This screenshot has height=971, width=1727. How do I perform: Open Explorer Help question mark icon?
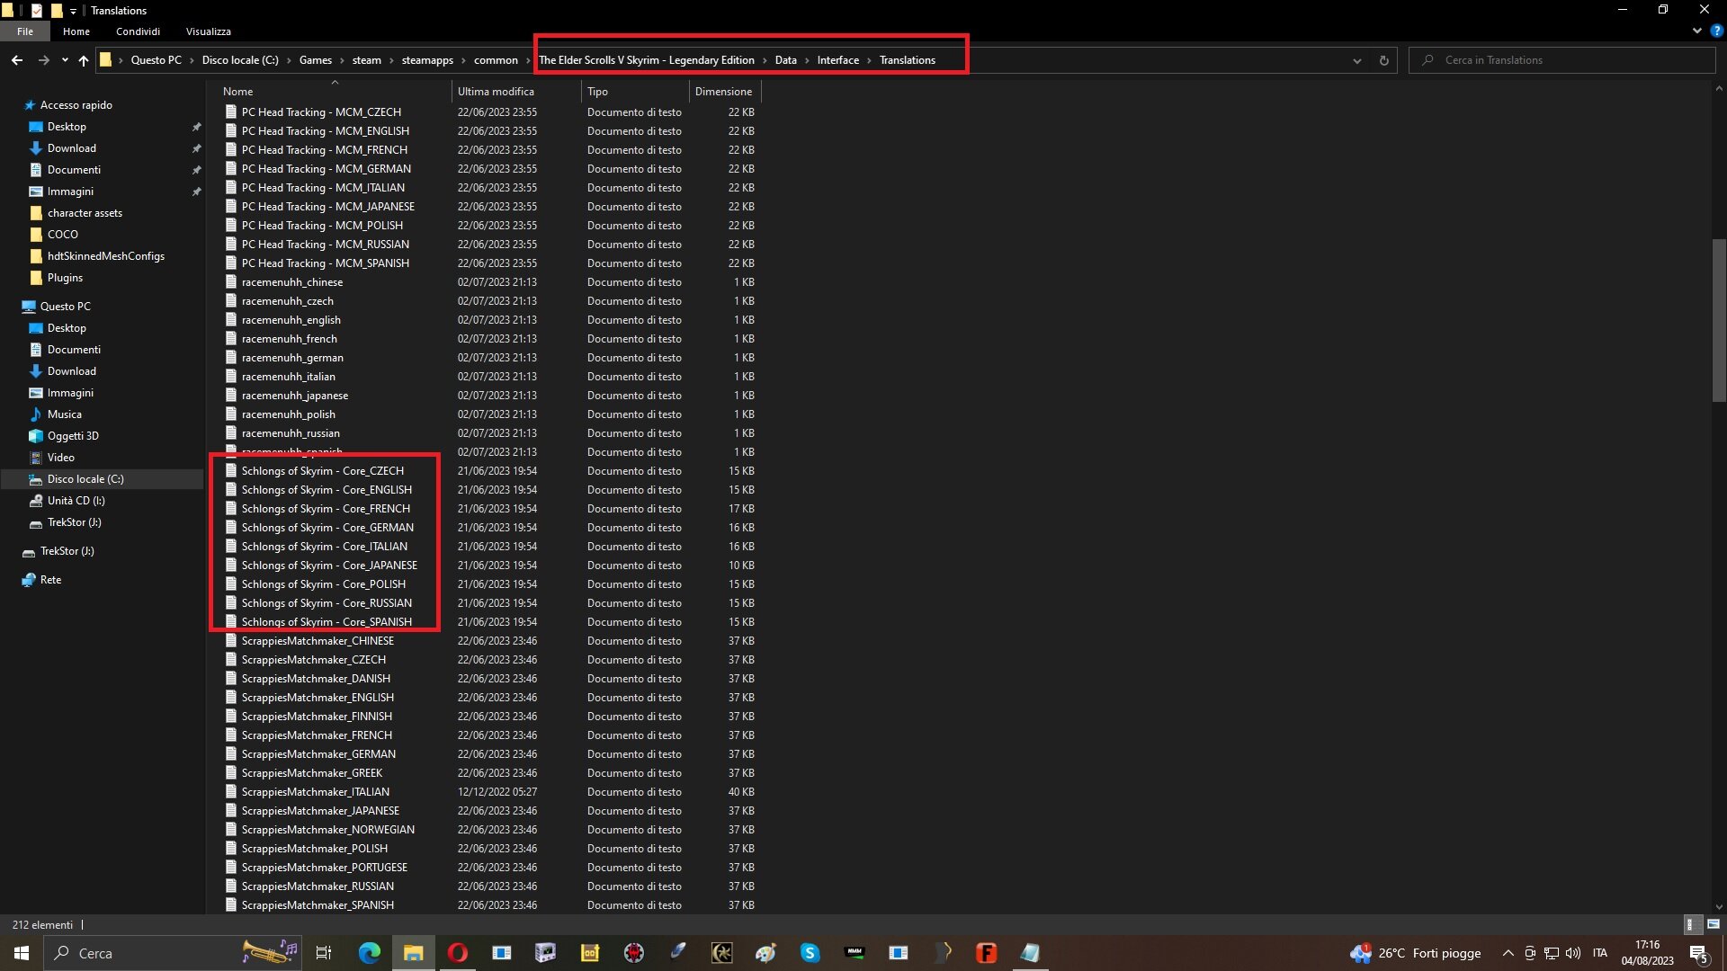point(1716,31)
